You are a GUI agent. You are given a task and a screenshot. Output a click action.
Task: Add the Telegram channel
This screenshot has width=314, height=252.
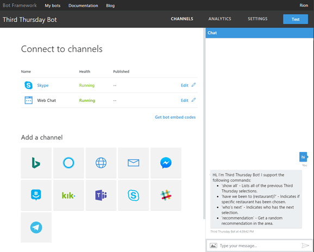click(36, 228)
